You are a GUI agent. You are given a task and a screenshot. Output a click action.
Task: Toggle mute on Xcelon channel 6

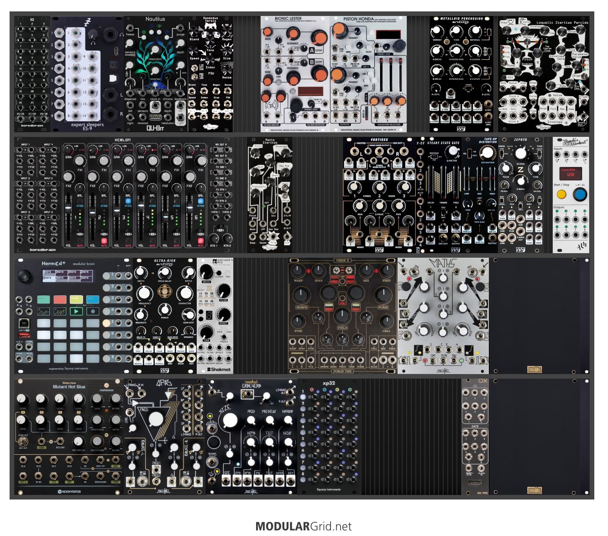tap(200, 241)
